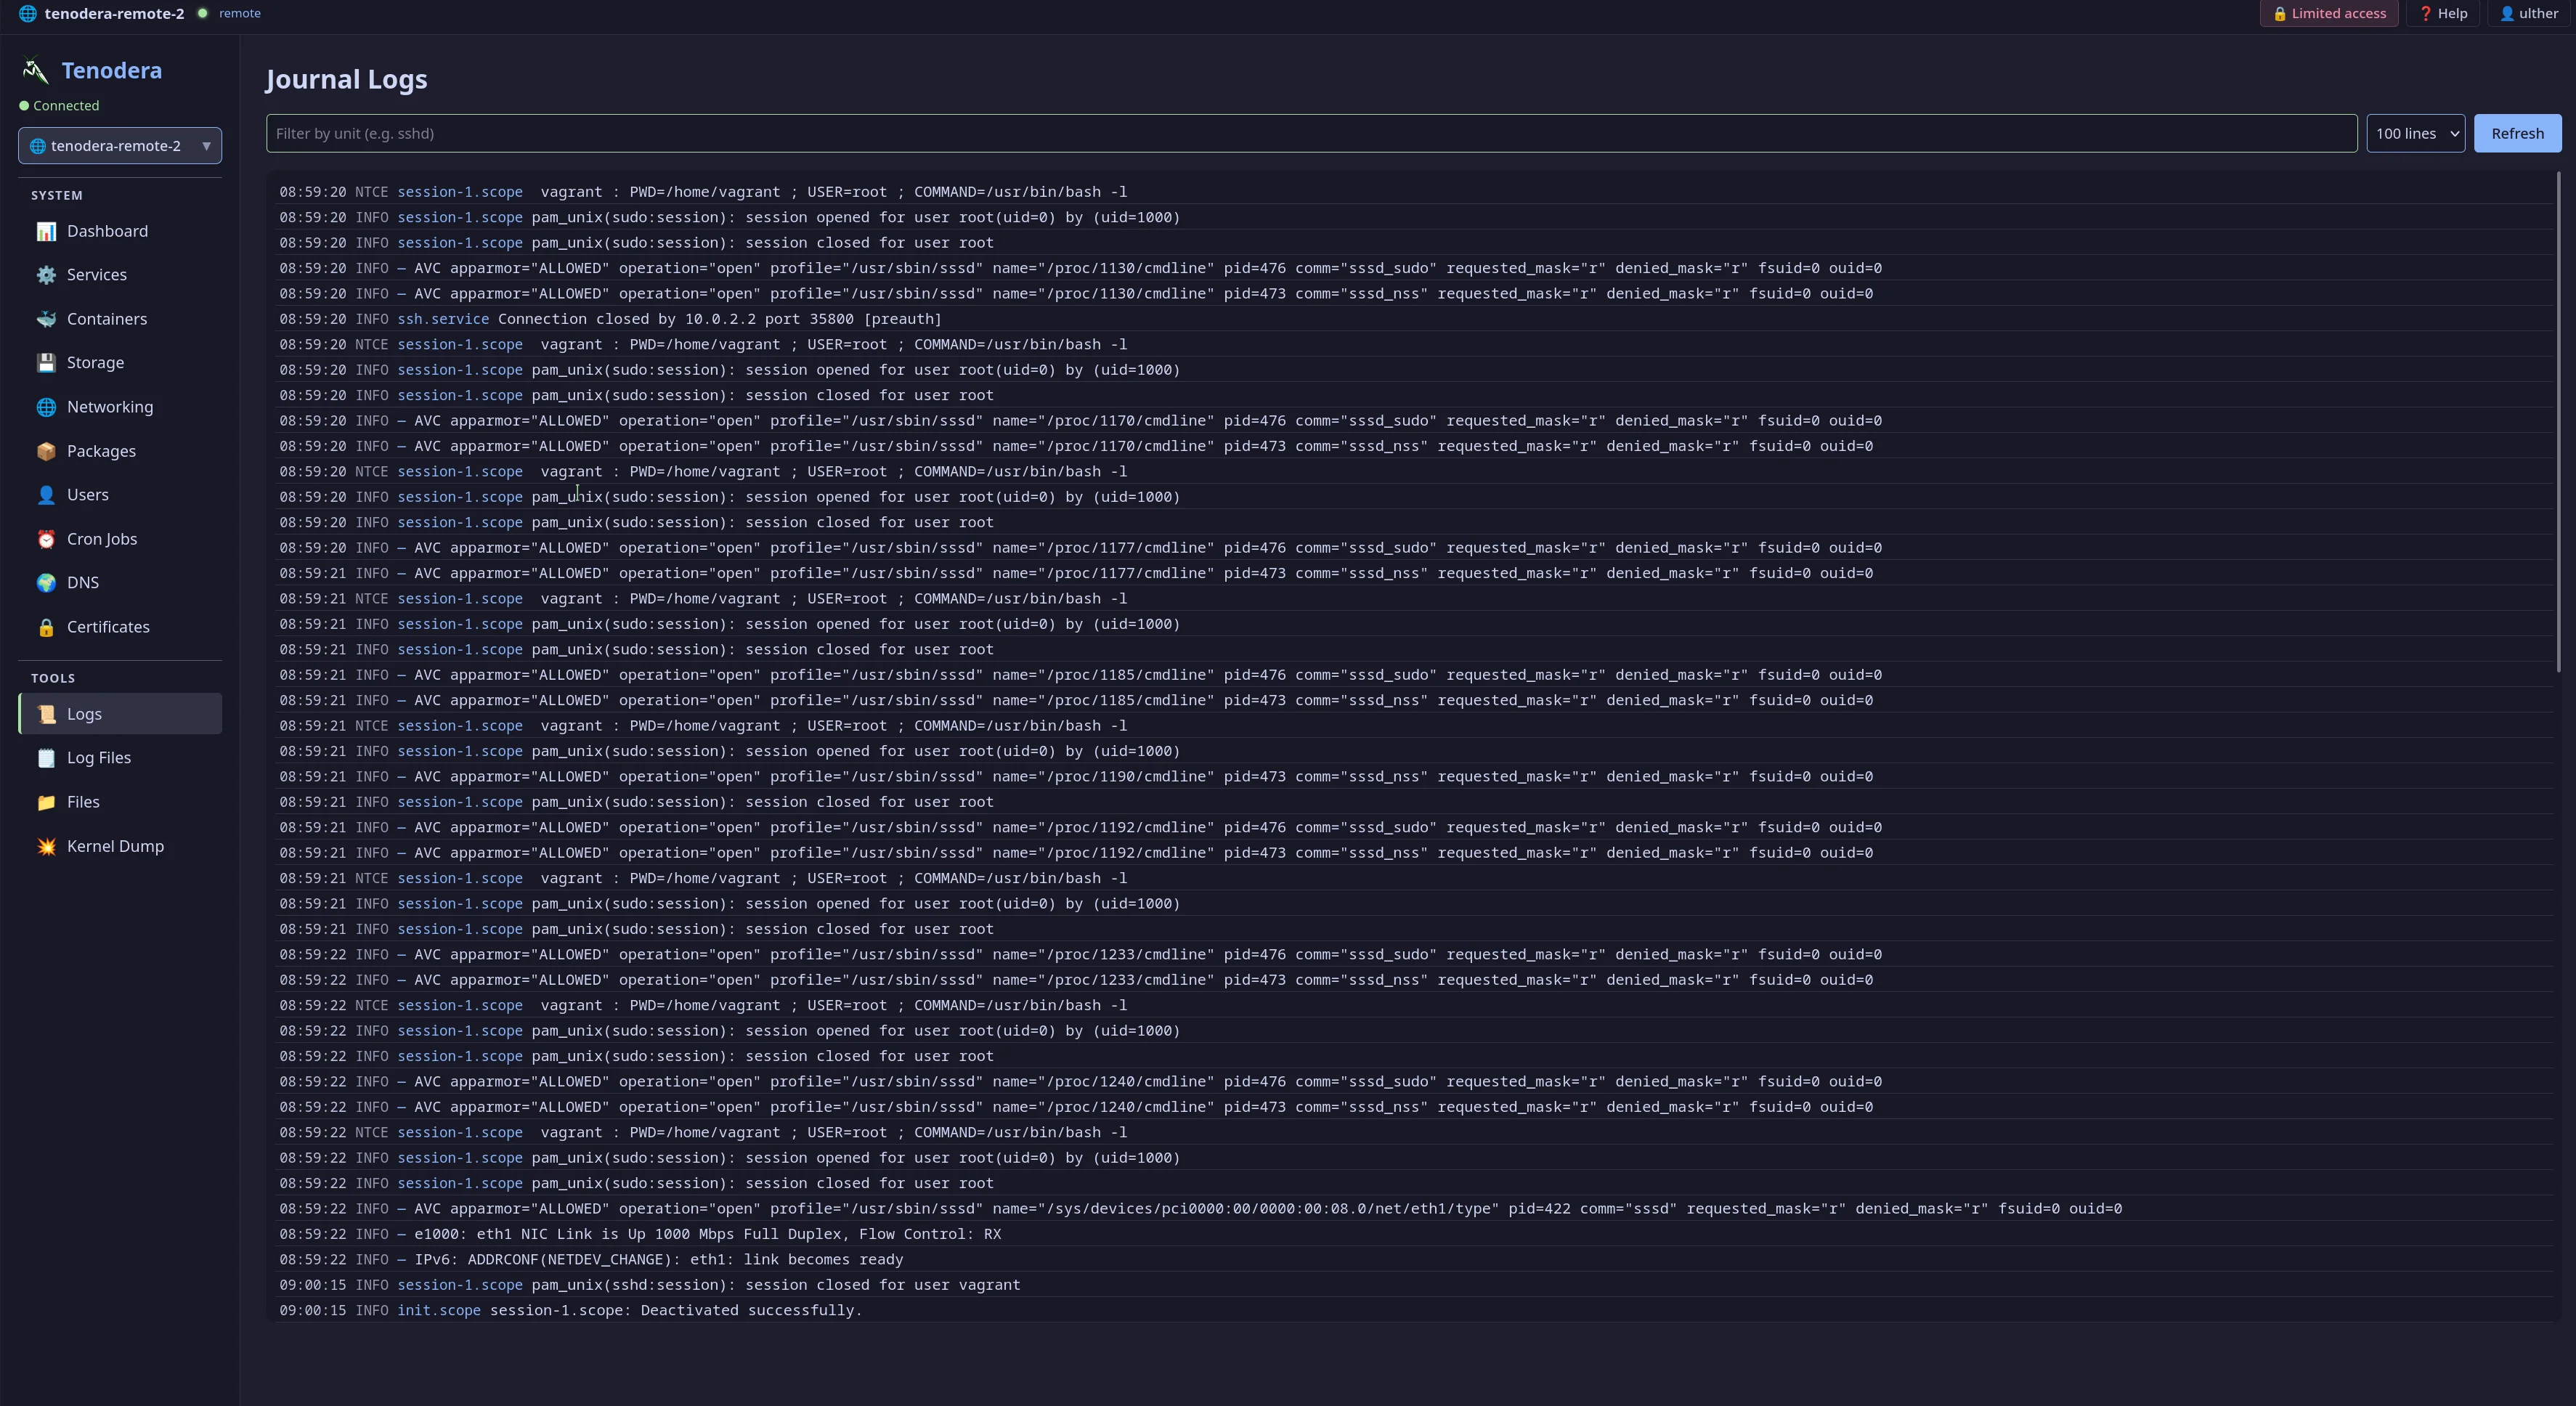Open the ulther user menu
The height and width of the screenshot is (1406, 2576).
[2528, 14]
